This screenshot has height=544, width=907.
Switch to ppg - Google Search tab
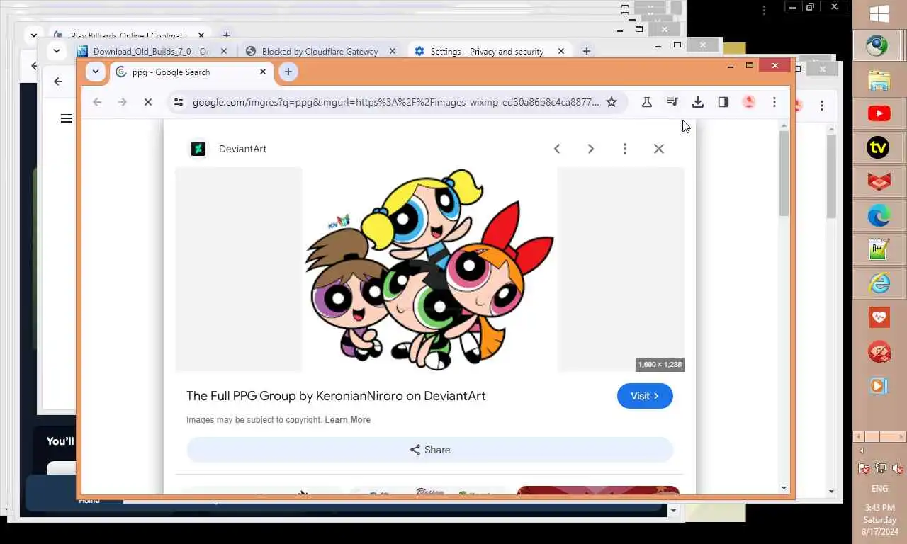tap(190, 72)
